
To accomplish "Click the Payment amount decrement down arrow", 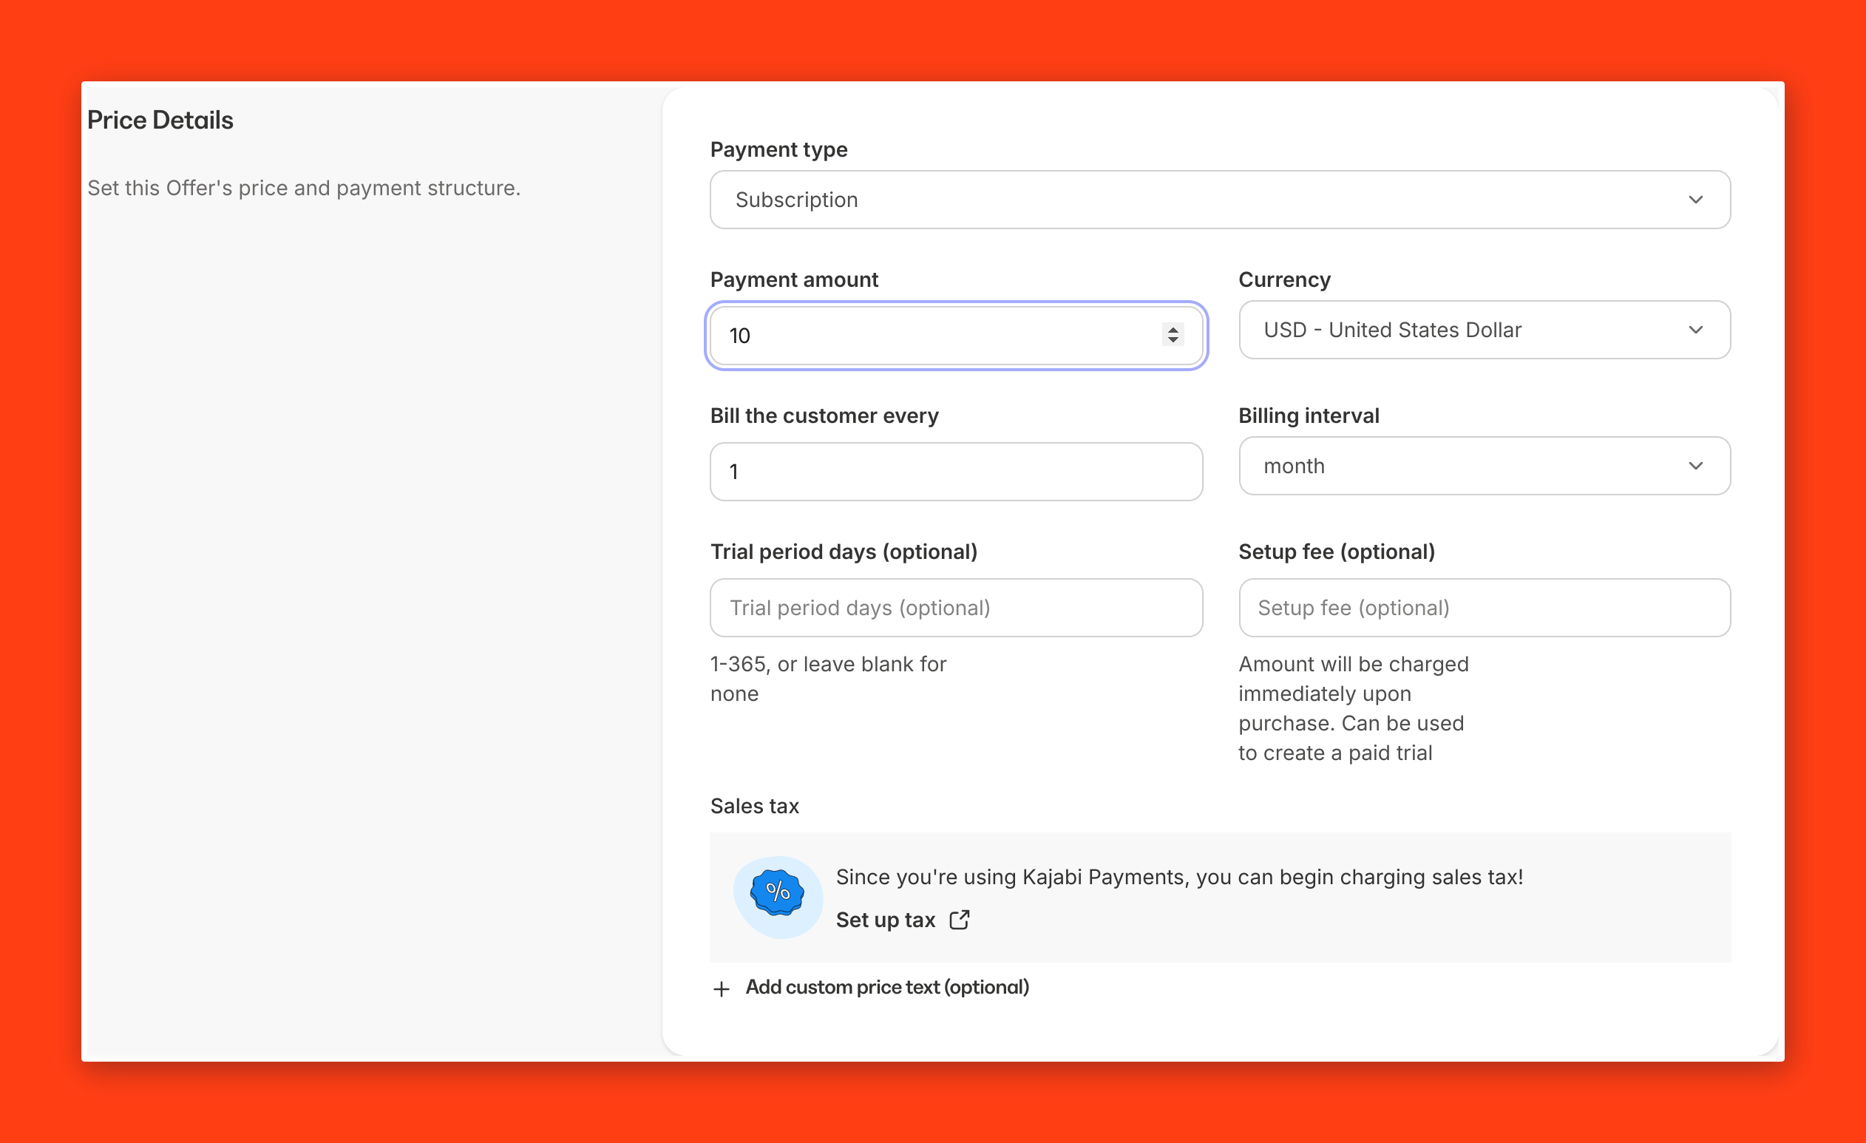I will click(x=1173, y=340).
